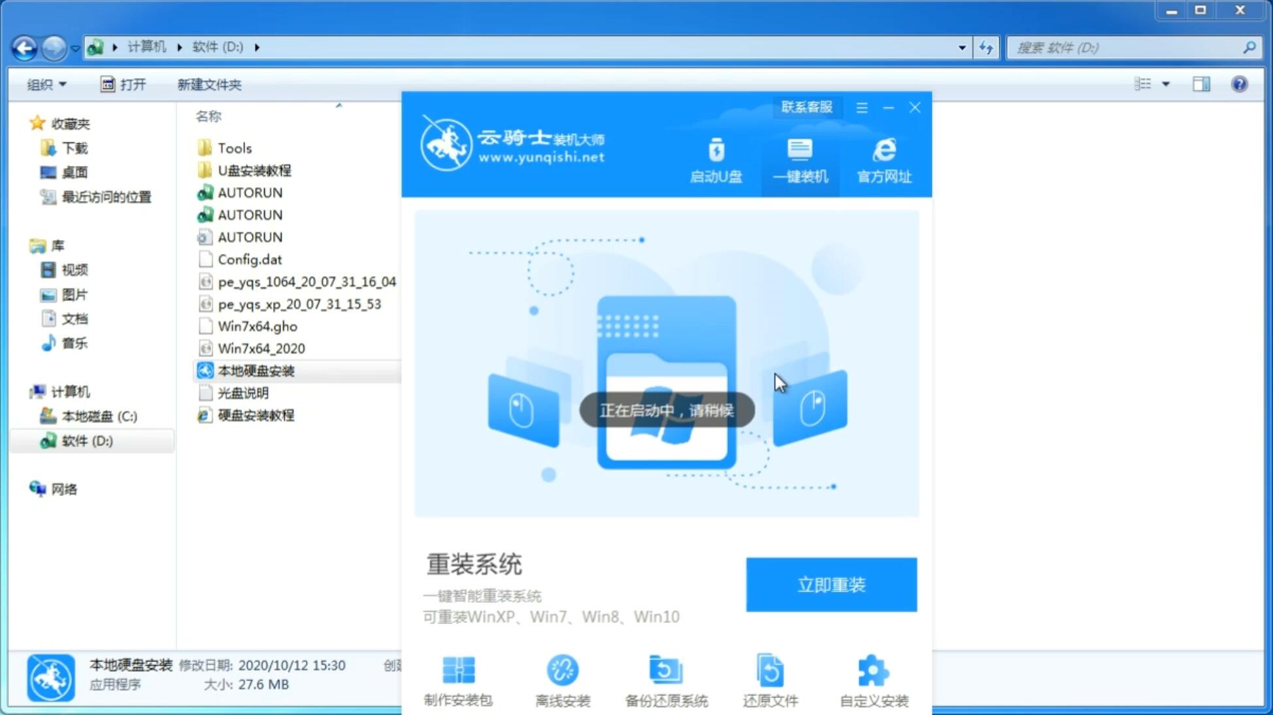
Task: Click the 启动U盘 (Boot USB) icon
Action: point(716,159)
